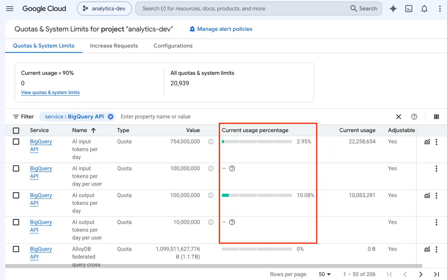Open rows per page dropdown

point(325,274)
